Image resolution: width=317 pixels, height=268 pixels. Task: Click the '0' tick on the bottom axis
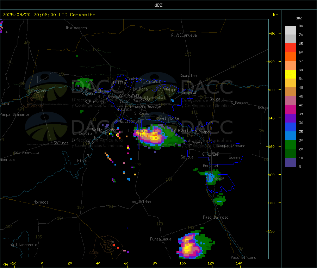point(42,263)
